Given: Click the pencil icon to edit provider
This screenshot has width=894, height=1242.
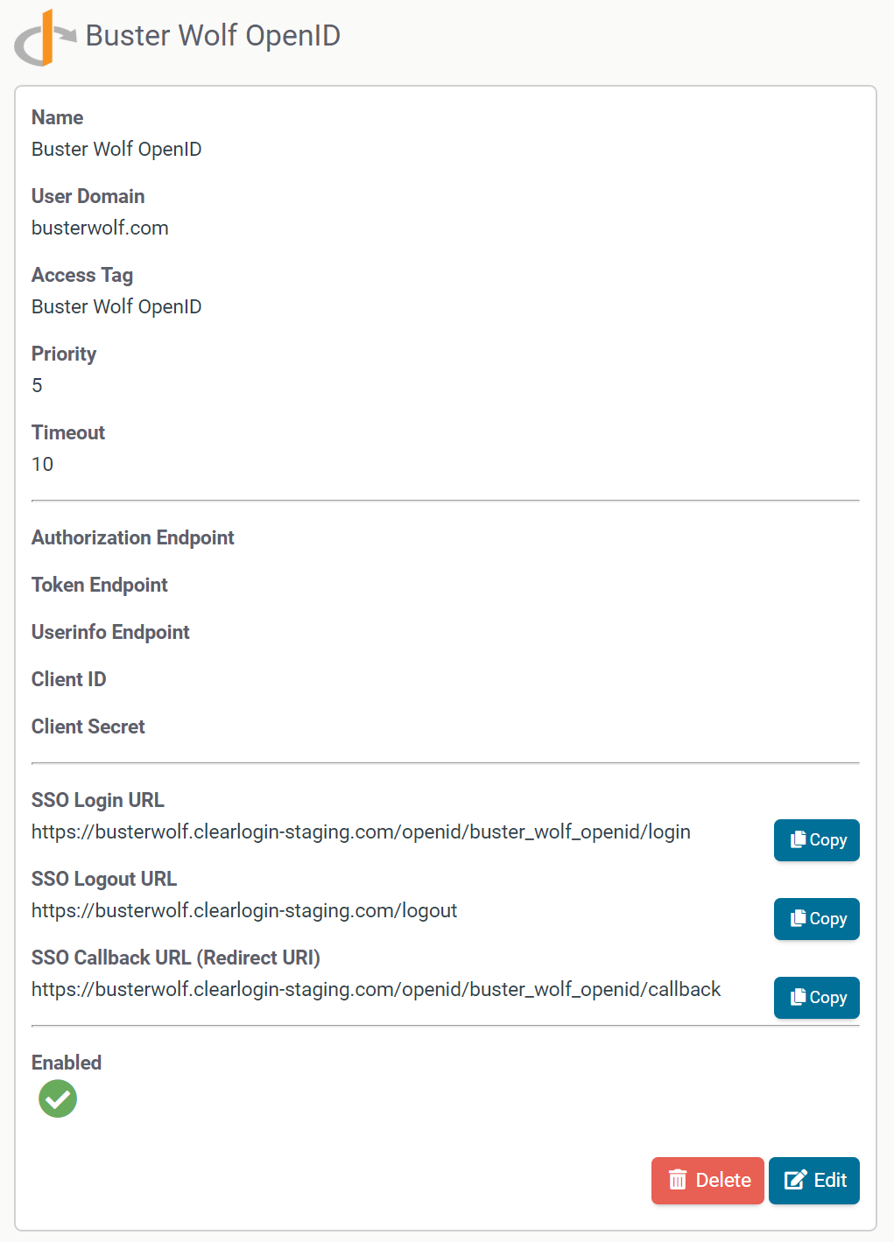Looking at the screenshot, I should pos(795,1181).
